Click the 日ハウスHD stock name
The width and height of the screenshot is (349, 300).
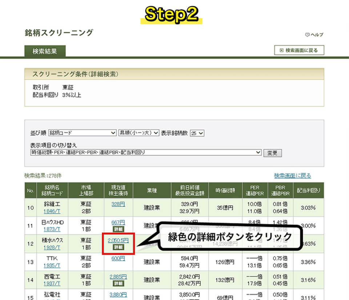click(52, 222)
